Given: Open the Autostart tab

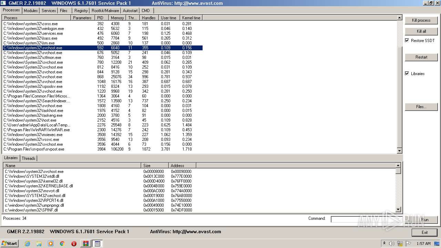Looking at the screenshot, I should click(130, 11).
